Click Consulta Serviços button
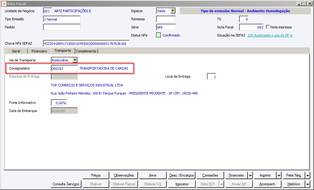This screenshot has width=314, height=190. pyautogui.click(x=66, y=184)
